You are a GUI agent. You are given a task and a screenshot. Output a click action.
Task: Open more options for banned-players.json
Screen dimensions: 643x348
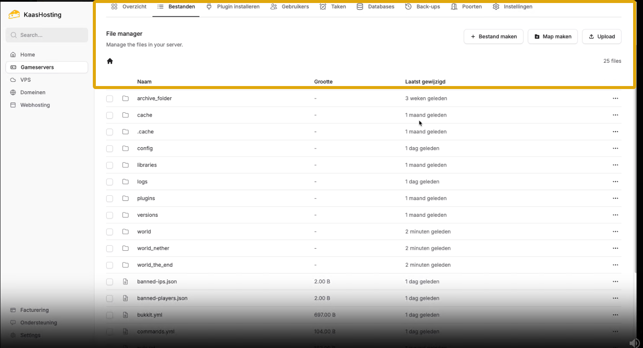point(615,299)
